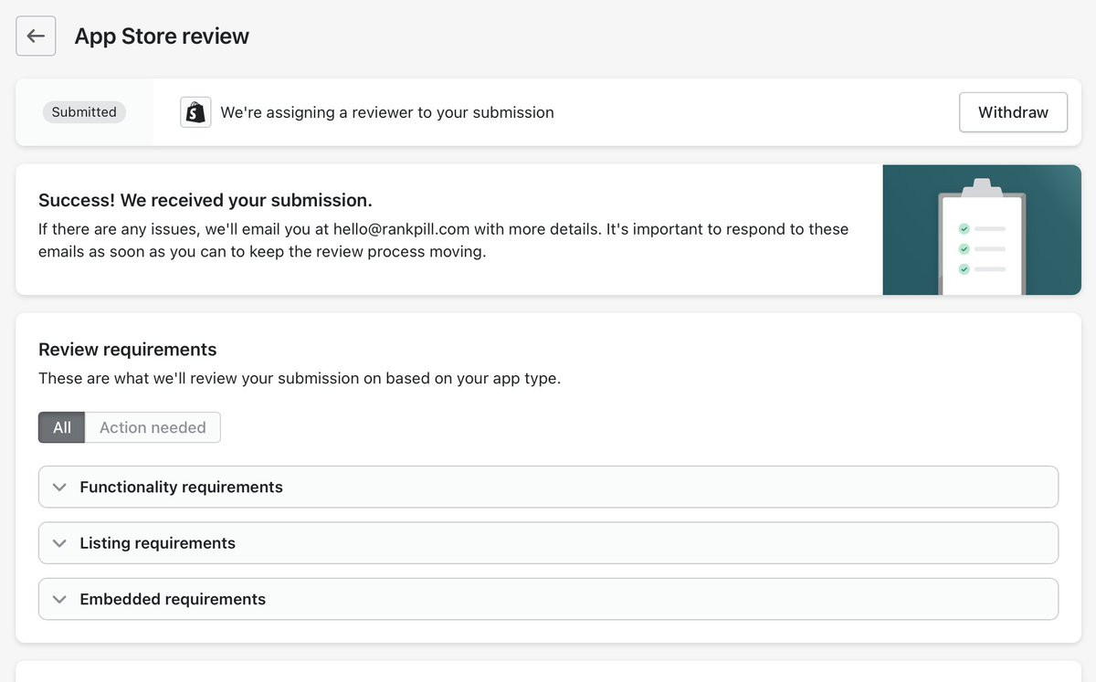Open the Embedded requirements row label
This screenshot has height=682, width=1096.
coord(173,600)
